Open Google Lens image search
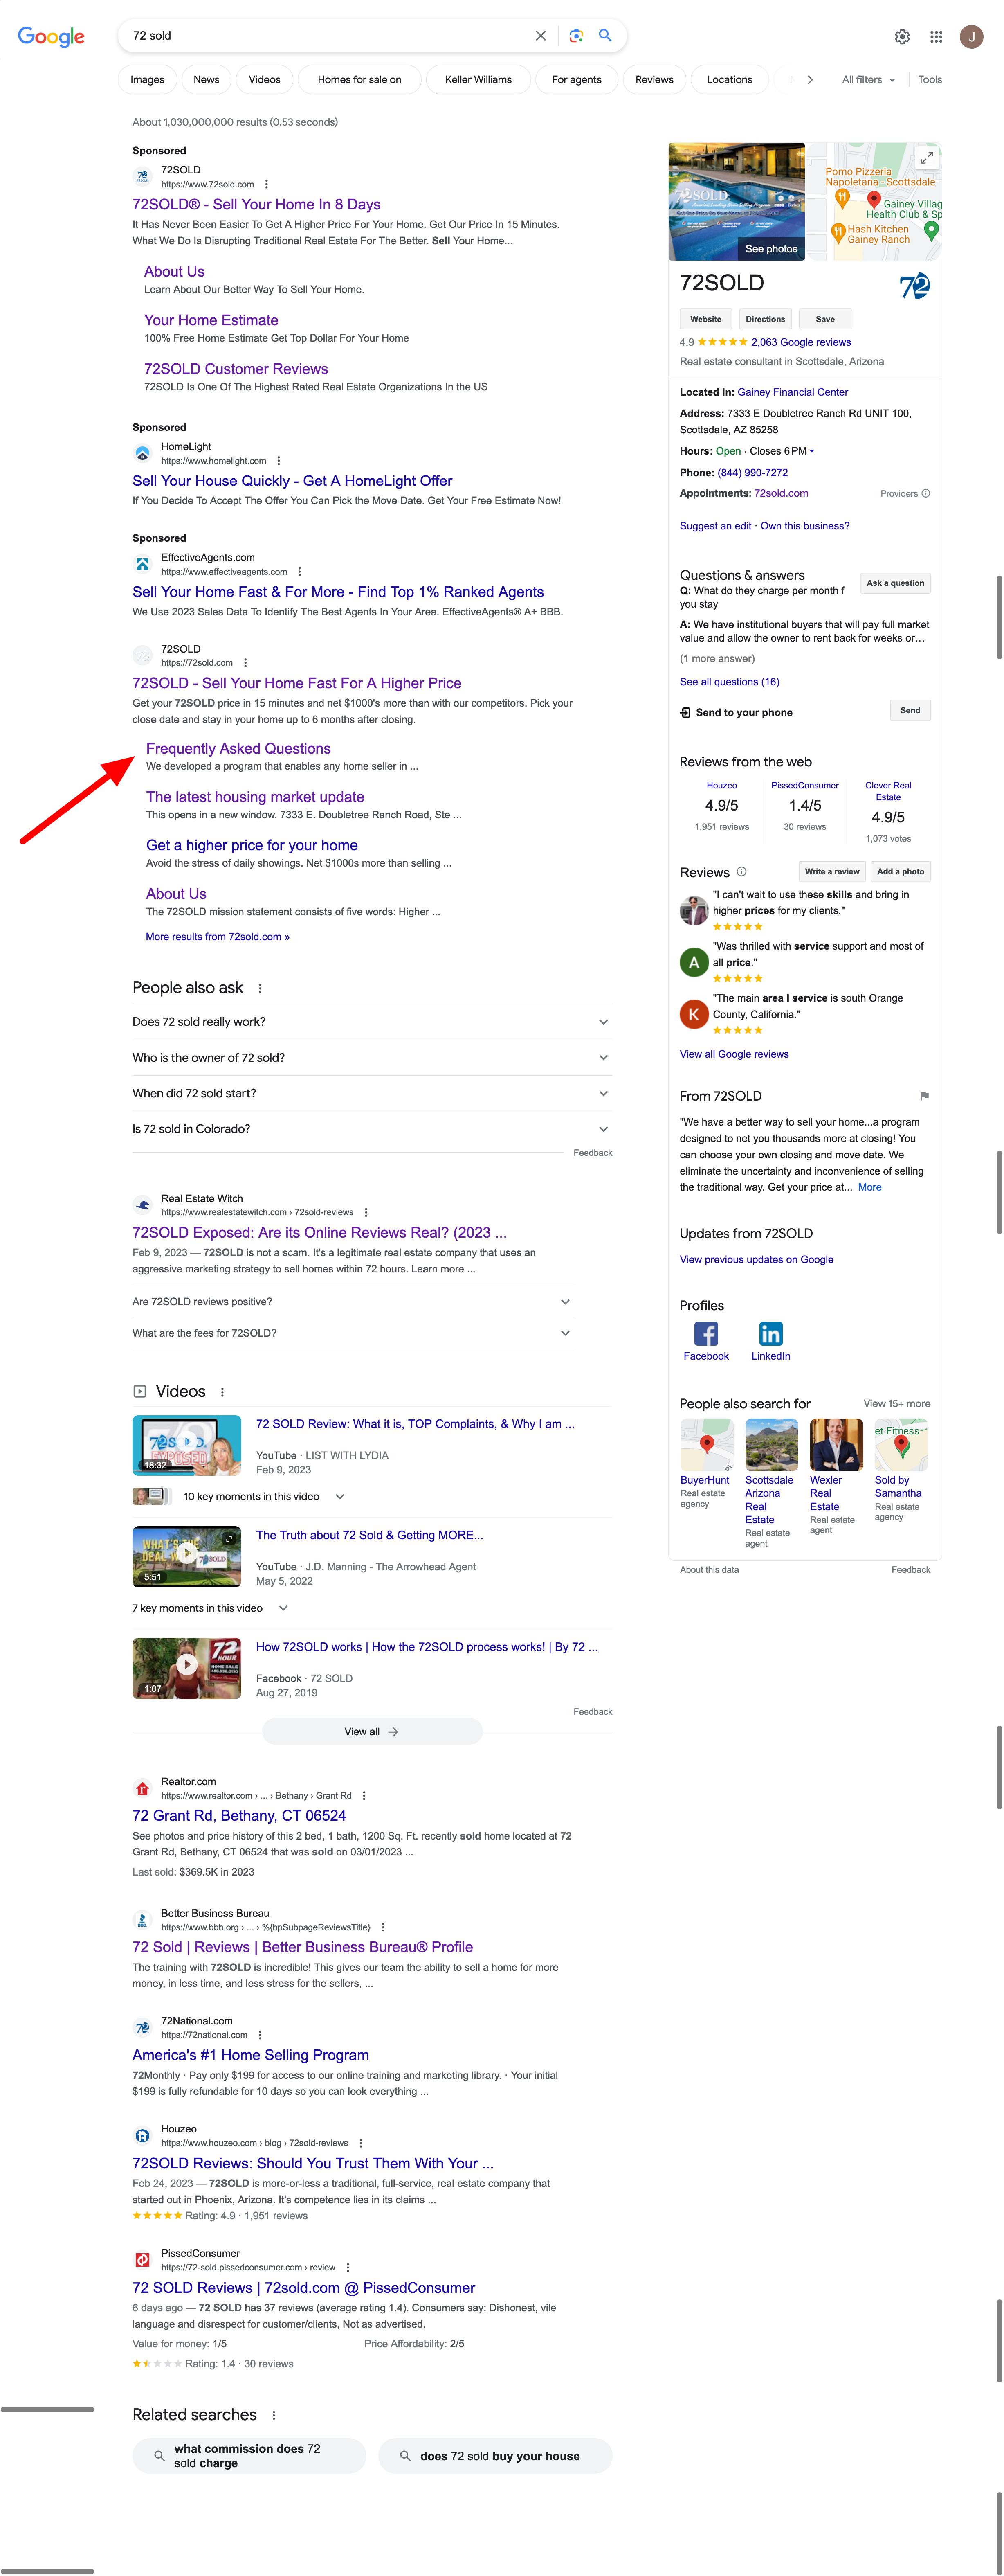 click(576, 36)
